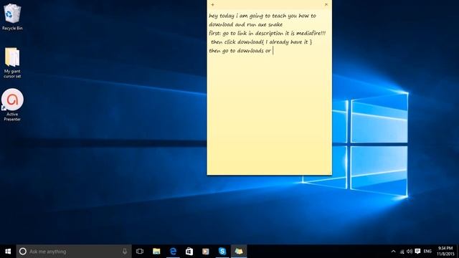Open the Recycle Bin desktop icon
Image resolution: width=459 pixels, height=258 pixels.
click(x=12, y=17)
